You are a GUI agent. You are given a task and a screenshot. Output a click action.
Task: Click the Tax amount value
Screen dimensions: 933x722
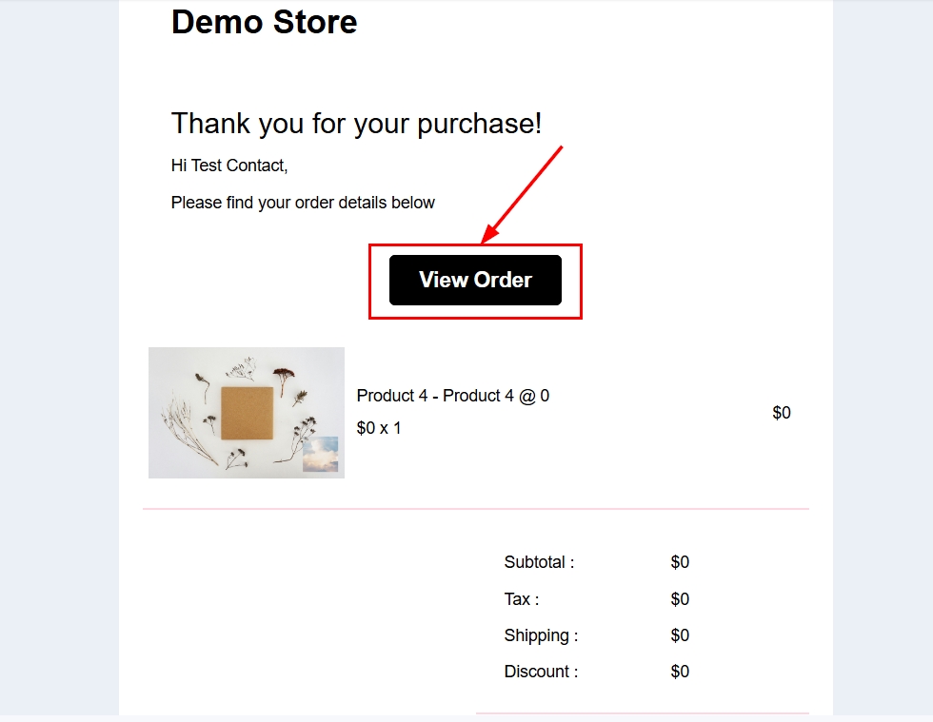coord(680,599)
